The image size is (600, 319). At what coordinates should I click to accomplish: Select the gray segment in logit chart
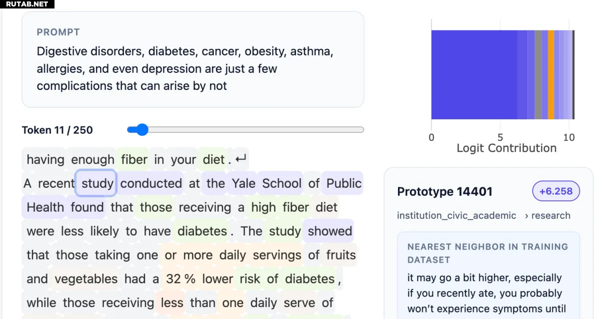(538, 75)
